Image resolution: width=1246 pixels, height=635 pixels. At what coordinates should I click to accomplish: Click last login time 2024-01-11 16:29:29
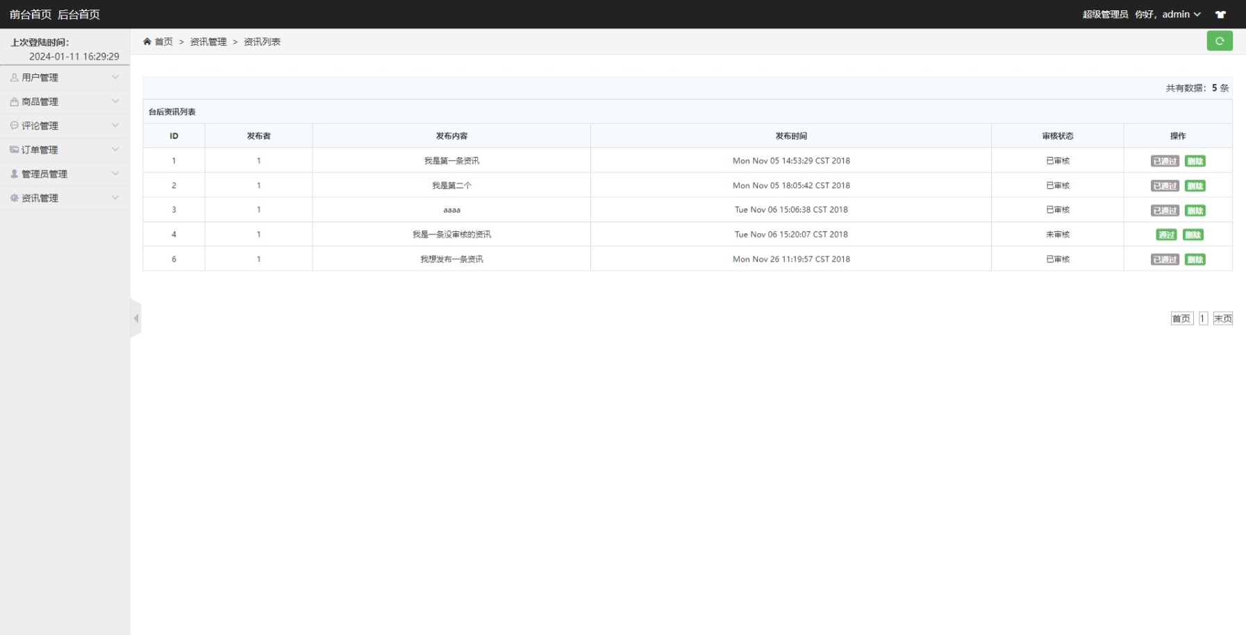coord(74,56)
